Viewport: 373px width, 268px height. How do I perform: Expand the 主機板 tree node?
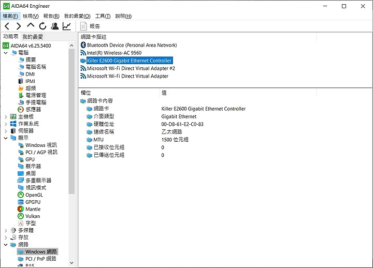[x=6, y=116]
